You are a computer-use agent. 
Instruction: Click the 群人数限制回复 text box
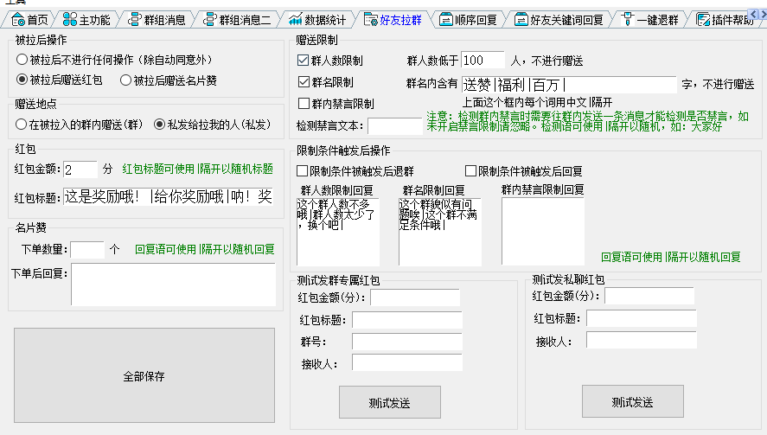click(x=338, y=232)
